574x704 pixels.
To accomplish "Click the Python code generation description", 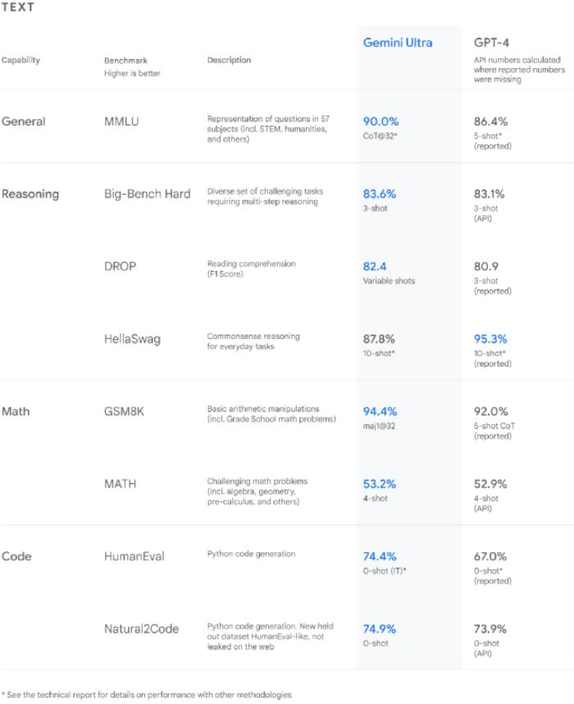I will pos(251,554).
